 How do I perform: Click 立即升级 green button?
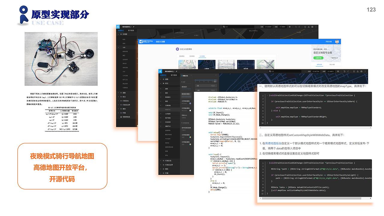tap(319, 58)
